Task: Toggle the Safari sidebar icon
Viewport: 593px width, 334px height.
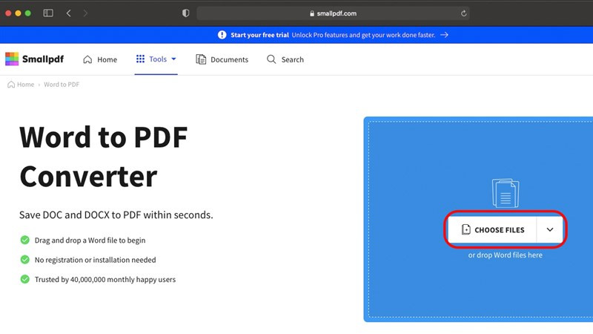Action: pos(48,13)
